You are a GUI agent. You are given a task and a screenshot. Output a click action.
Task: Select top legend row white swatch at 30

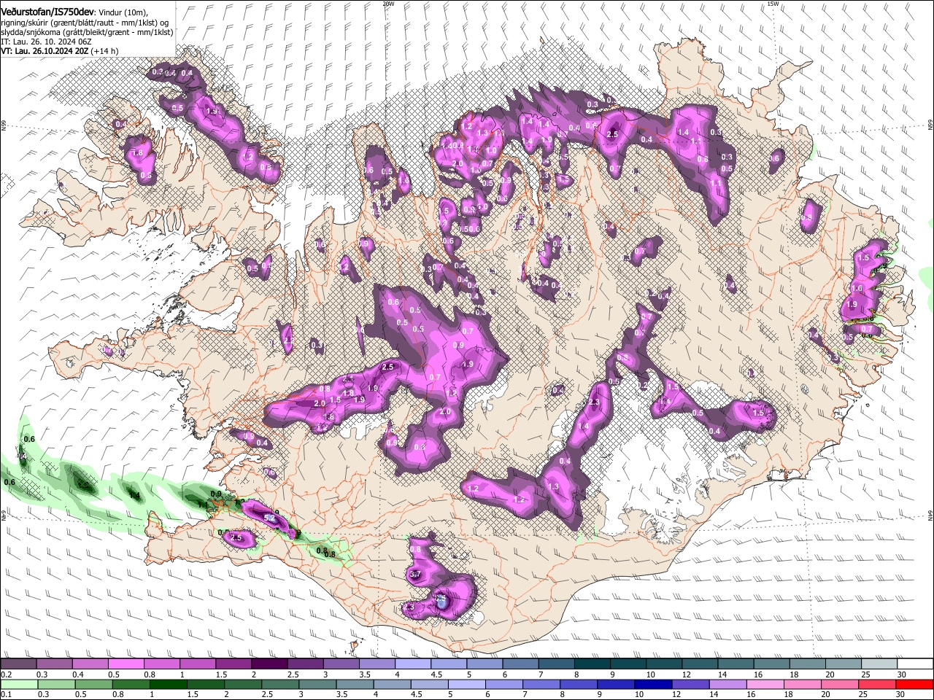916,664
